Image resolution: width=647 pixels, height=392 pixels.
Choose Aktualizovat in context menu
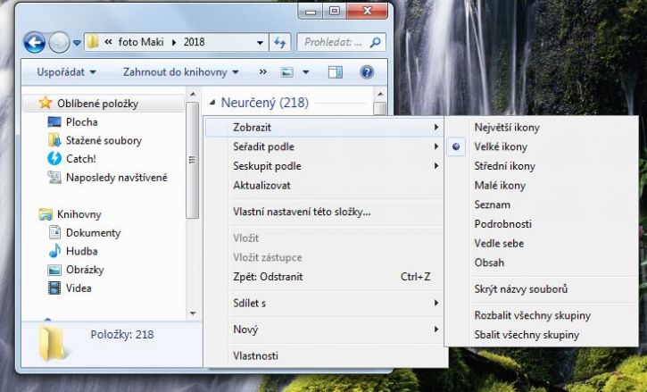[325, 186]
